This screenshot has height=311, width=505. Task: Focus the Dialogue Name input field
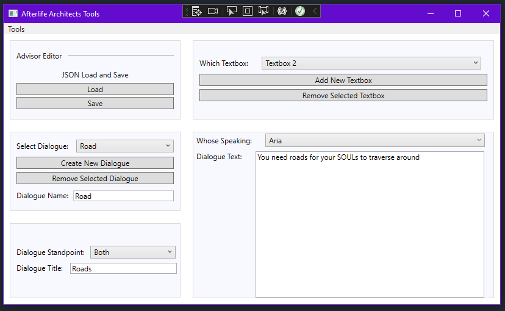[123, 196]
